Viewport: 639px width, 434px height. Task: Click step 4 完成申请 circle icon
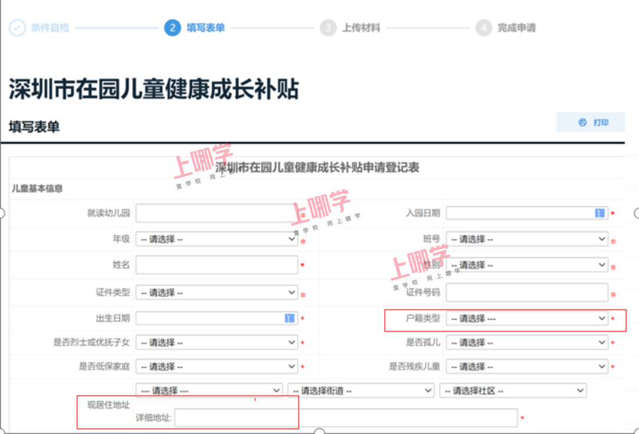(483, 28)
